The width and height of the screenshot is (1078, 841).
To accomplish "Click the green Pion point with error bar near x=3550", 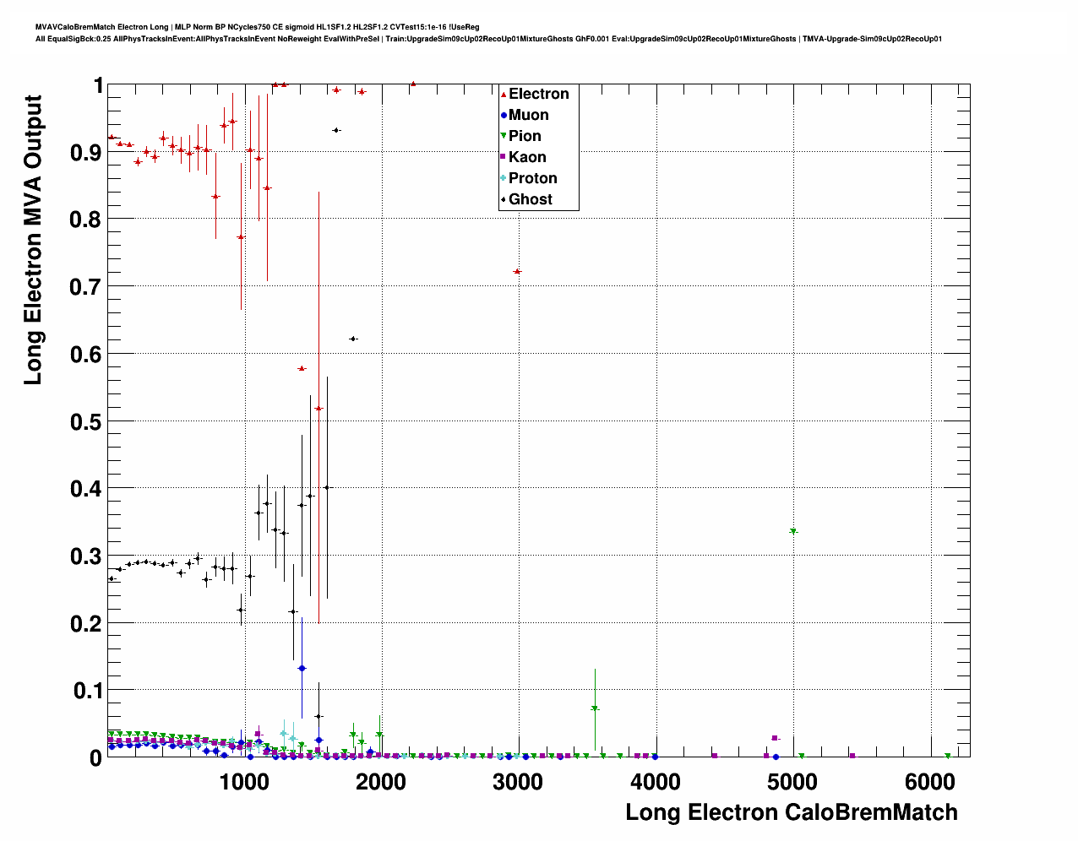I will click(x=595, y=708).
